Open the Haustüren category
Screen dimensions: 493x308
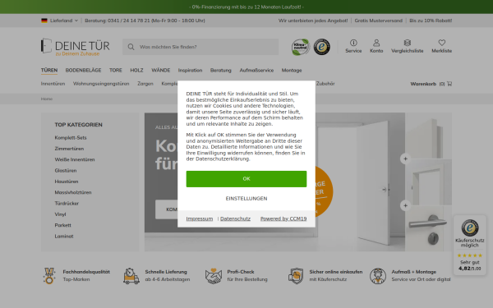[67, 182]
